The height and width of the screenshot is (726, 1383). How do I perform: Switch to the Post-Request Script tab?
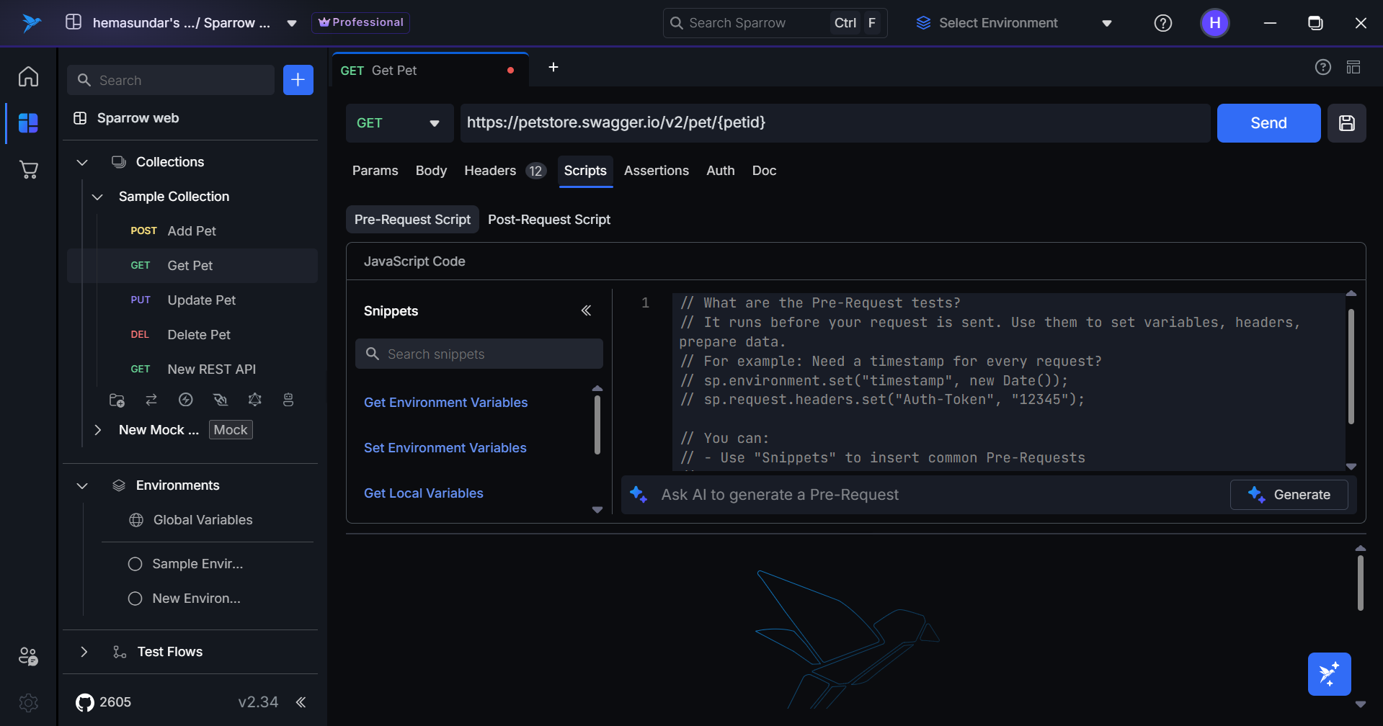pyautogui.click(x=548, y=220)
